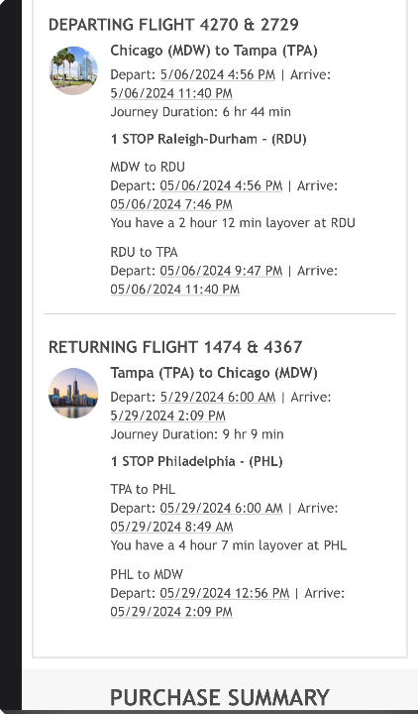The height and width of the screenshot is (714, 418).
Task: Click the Returning Flight 1474 & 4367 heading
Action: point(175,347)
